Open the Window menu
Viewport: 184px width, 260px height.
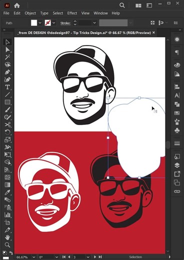click(100, 13)
